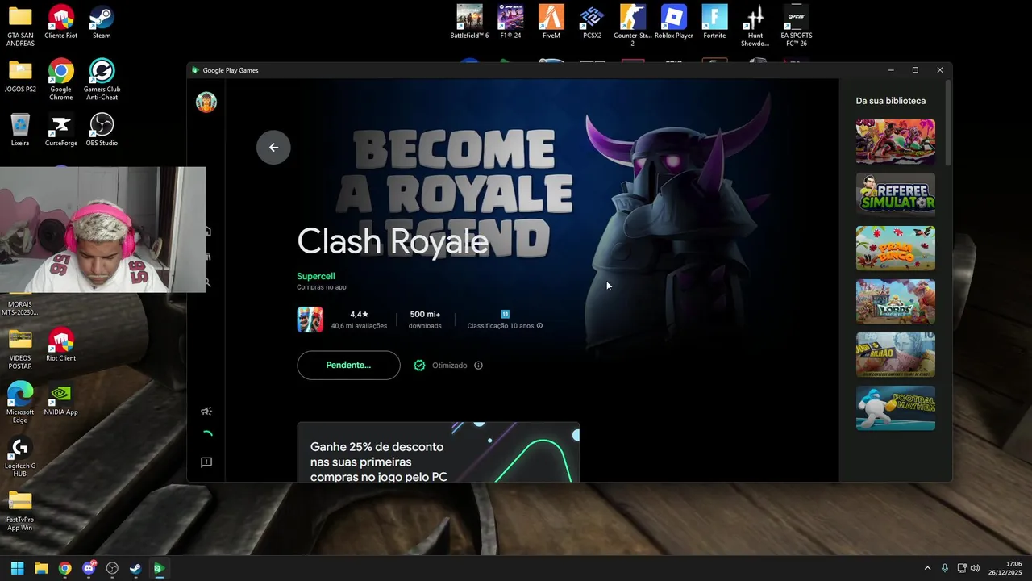This screenshot has width=1032, height=581.
Task: Click the info icon next to Otimizado
Action: pos(478,366)
